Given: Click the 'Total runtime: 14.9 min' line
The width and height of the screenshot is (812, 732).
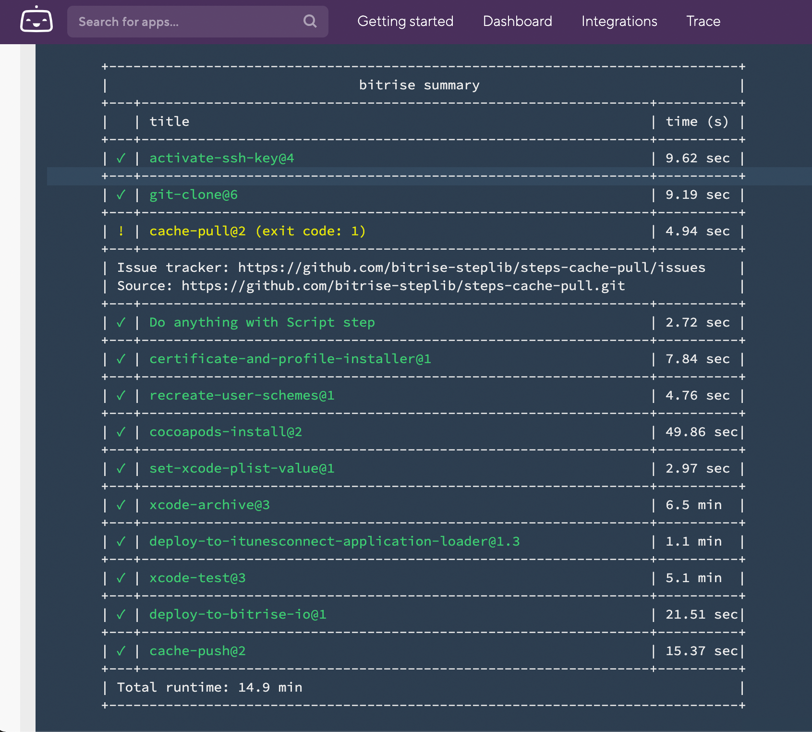Looking at the screenshot, I should click(210, 687).
